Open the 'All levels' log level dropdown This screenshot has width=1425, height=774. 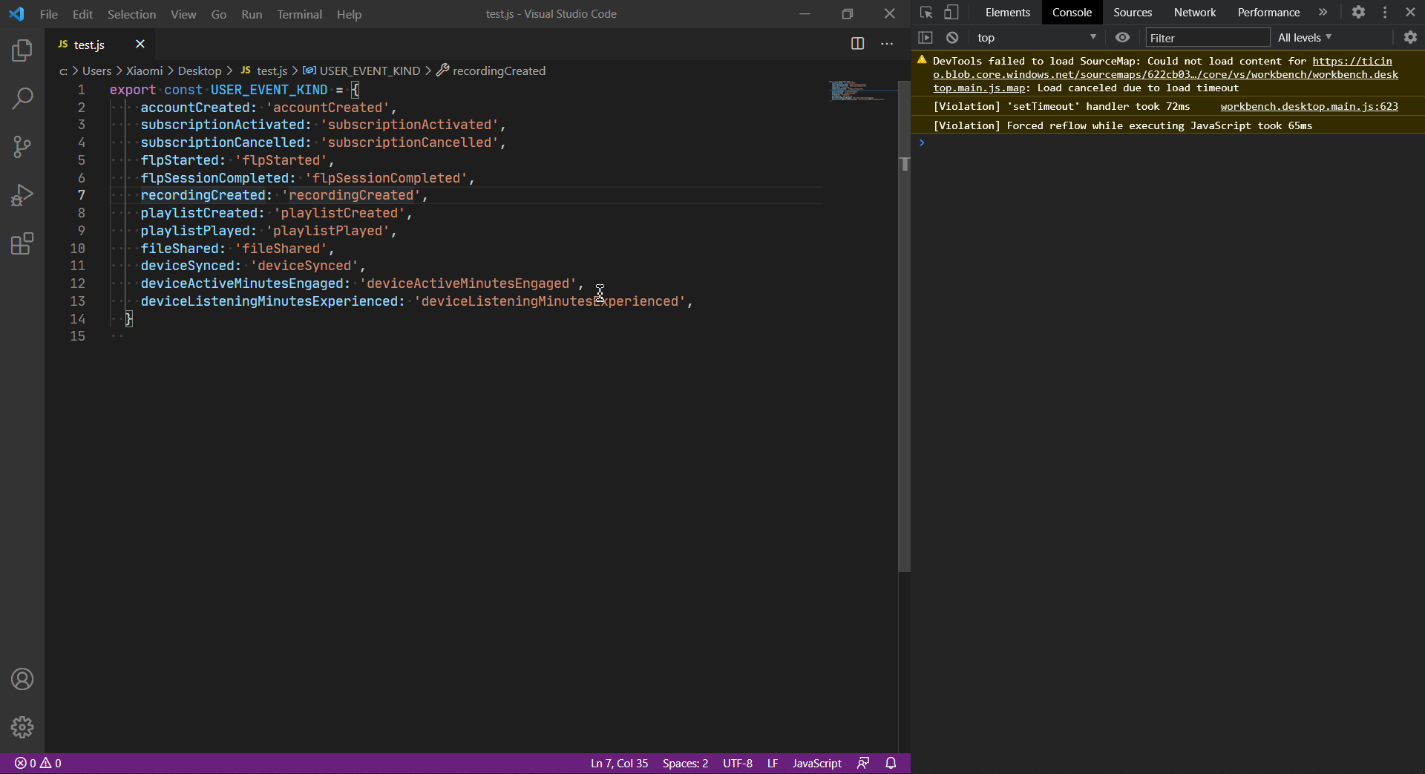coord(1305,38)
